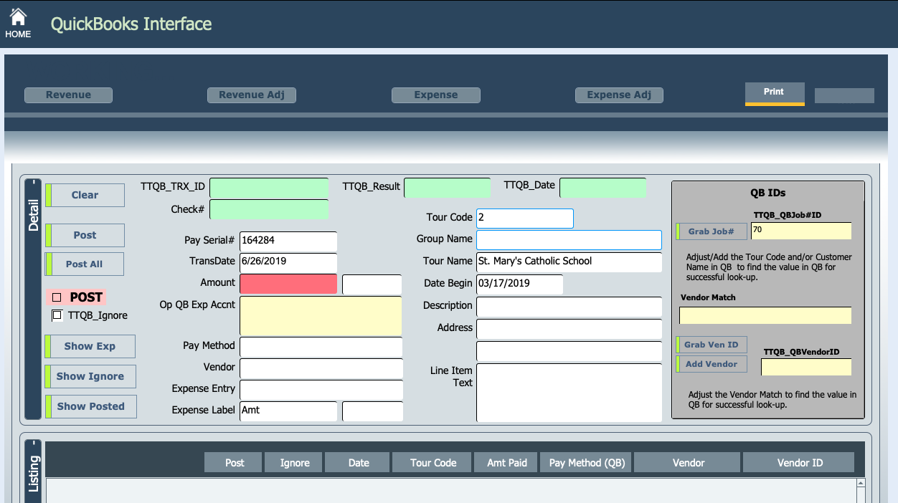898x503 pixels.
Task: Click the Op QB Exp Accnt field
Action: tap(321, 316)
